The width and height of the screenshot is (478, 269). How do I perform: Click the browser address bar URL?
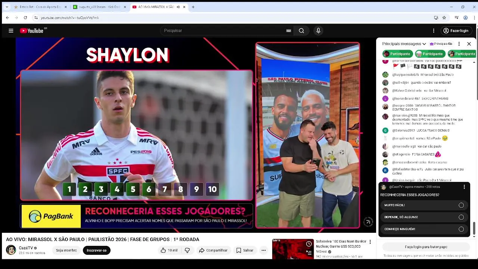pos(70,18)
